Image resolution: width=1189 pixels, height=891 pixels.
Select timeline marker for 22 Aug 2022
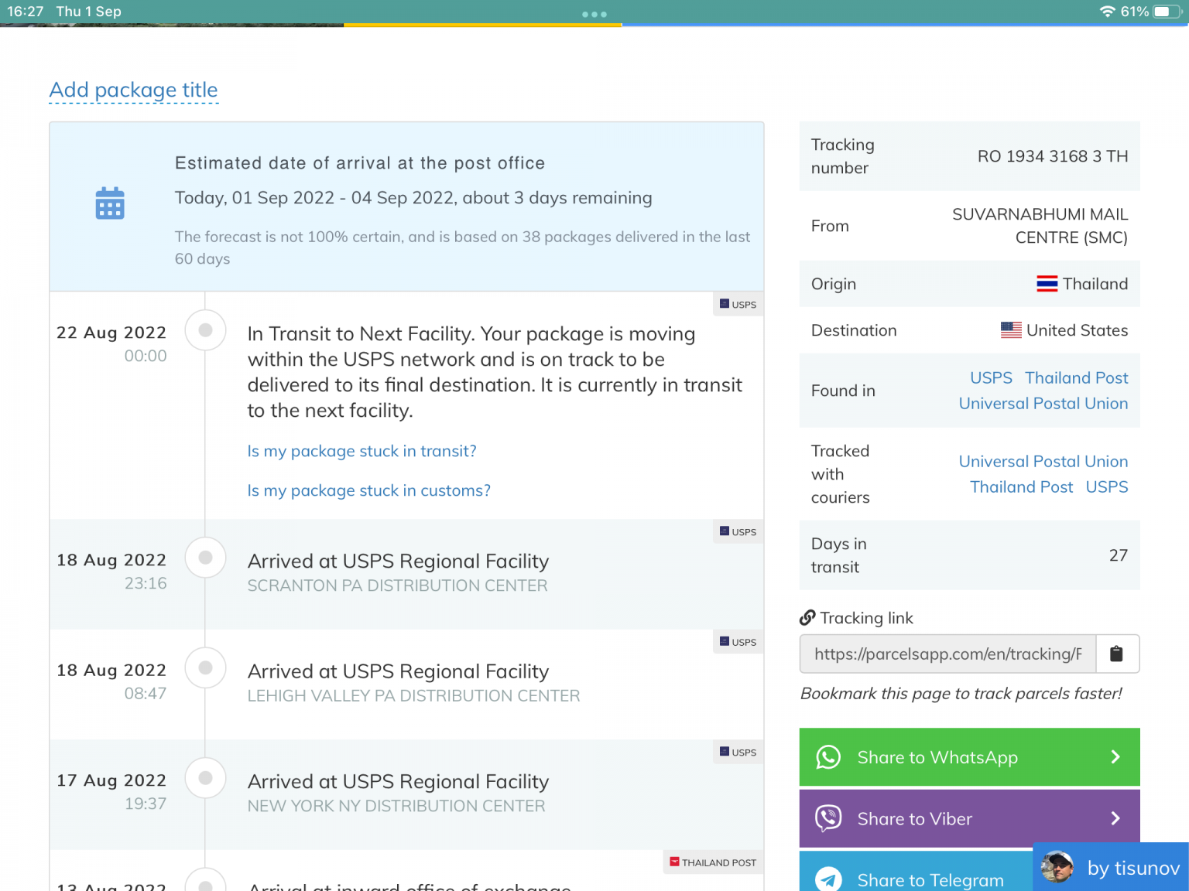point(205,330)
